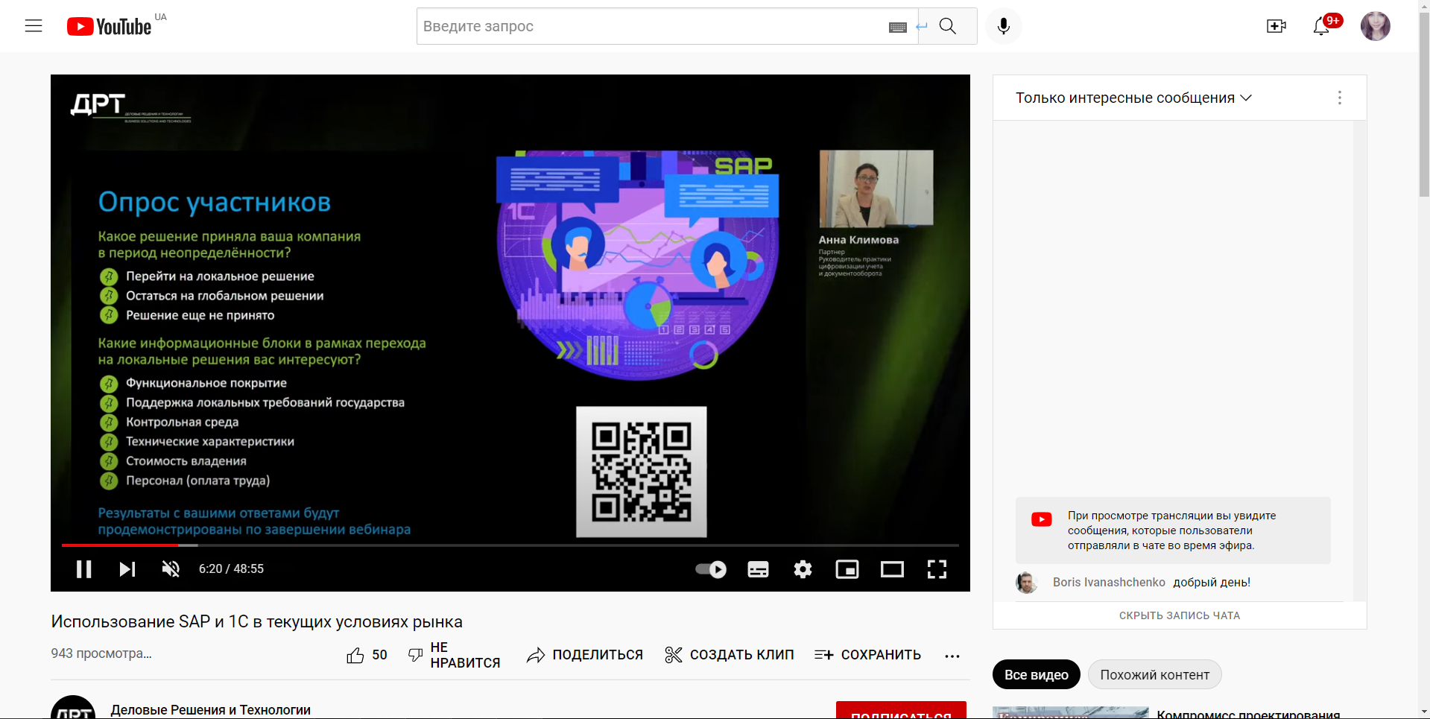Viewport: 1430px width, 719px height.
Task: Open Деловые Решения и Технологии channel
Action: tap(211, 710)
